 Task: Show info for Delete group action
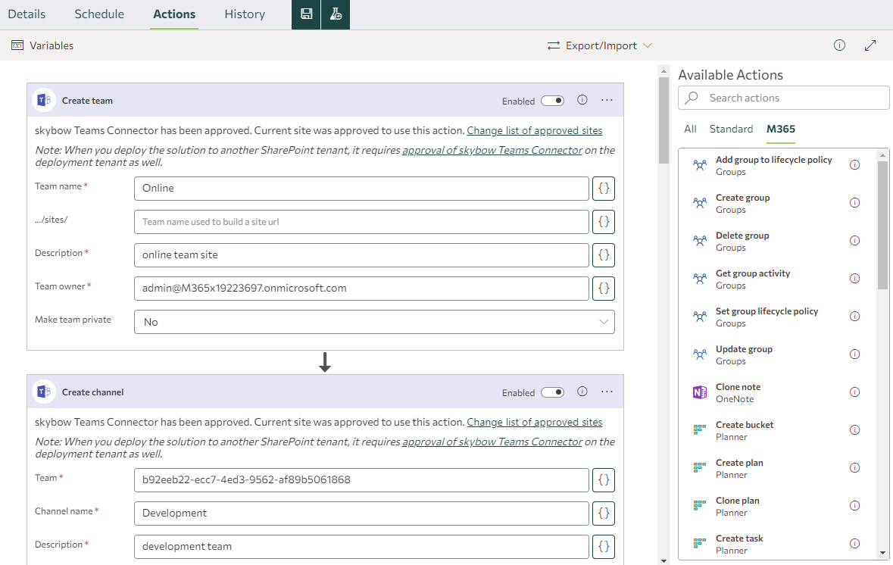click(x=855, y=240)
